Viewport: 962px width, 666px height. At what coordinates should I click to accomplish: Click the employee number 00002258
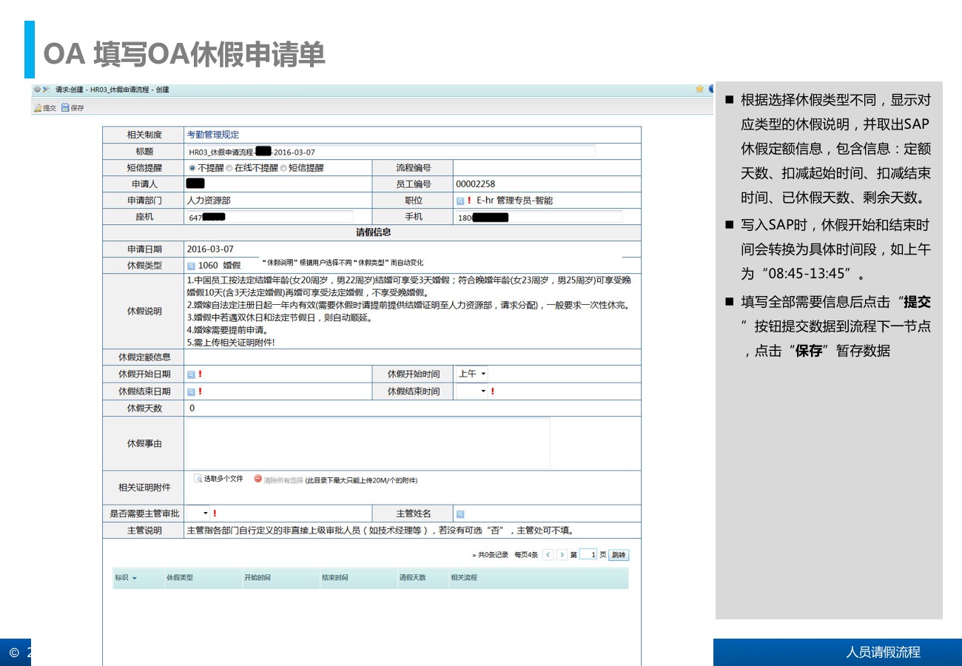[x=476, y=184]
